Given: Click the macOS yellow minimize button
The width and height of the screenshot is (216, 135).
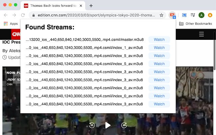Looking at the screenshot, I should pyautogui.click(x=10, y=5).
